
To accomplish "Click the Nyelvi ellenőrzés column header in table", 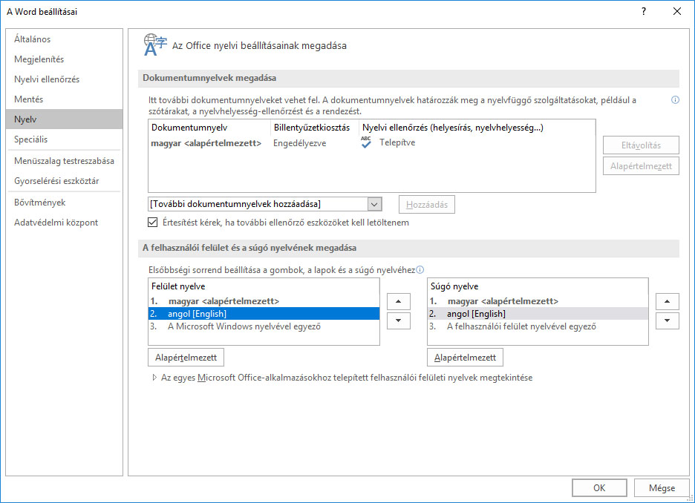I will pyautogui.click(x=477, y=128).
